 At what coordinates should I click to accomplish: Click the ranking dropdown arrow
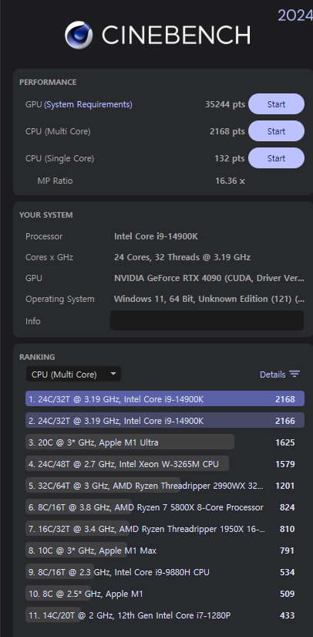(x=113, y=374)
